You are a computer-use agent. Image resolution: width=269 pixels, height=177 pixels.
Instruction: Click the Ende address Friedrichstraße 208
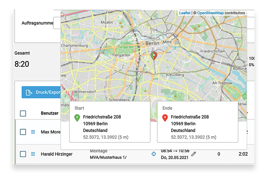click(190, 117)
